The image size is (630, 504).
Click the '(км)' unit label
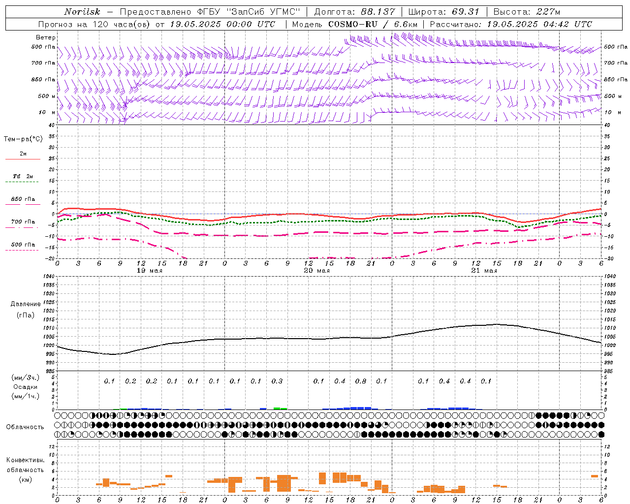(x=25, y=479)
